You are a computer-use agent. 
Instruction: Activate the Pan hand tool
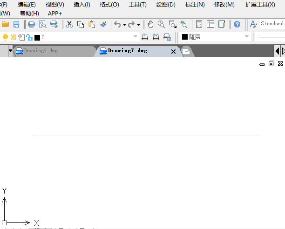[x=150, y=24]
